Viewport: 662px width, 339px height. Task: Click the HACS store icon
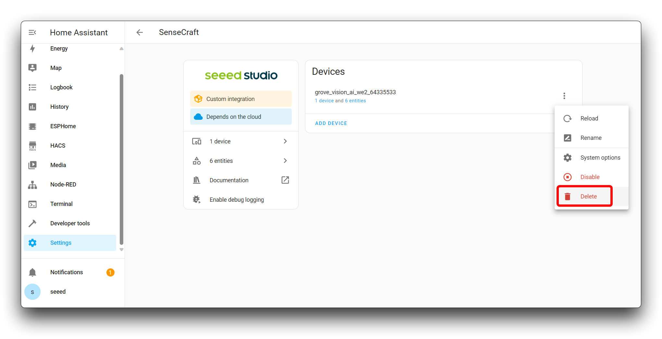click(32, 146)
